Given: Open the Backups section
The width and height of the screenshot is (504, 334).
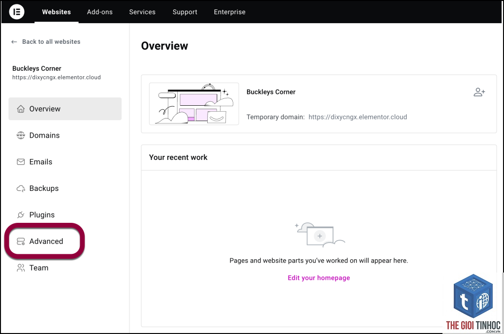Looking at the screenshot, I should [44, 188].
